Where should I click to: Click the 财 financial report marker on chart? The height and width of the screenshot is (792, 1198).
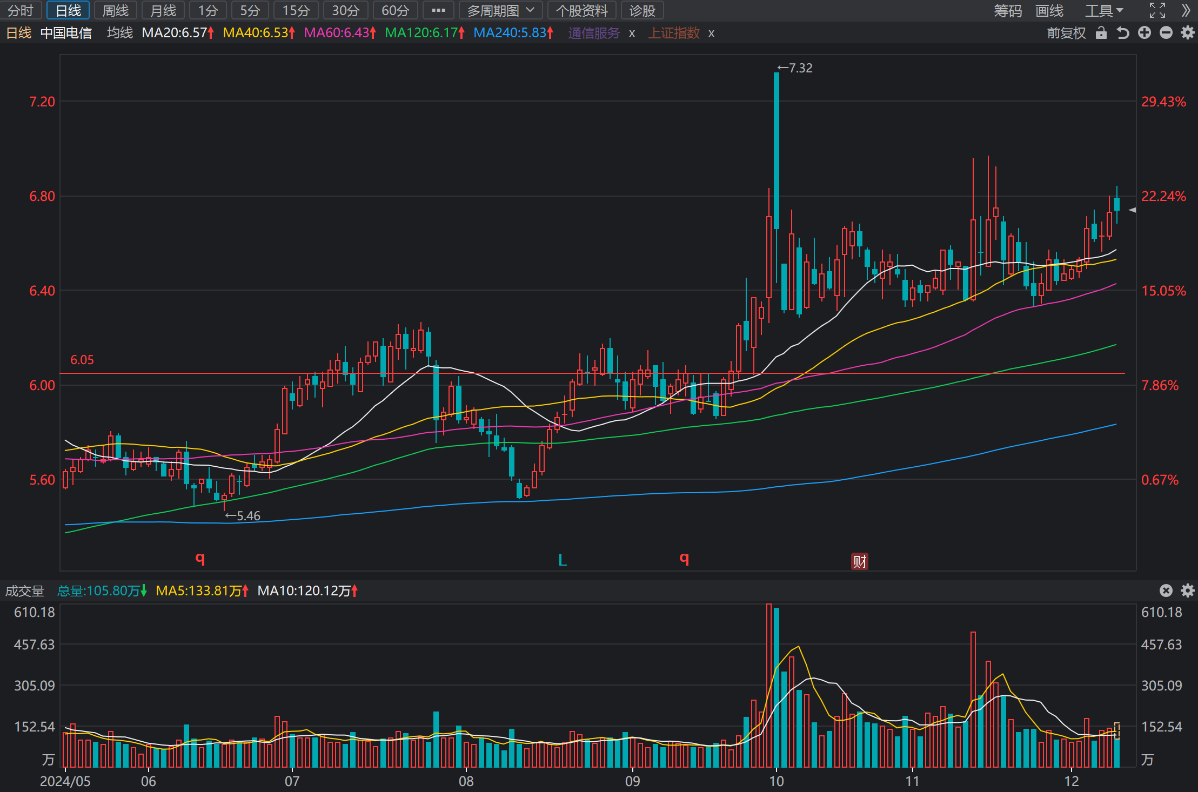tap(860, 561)
